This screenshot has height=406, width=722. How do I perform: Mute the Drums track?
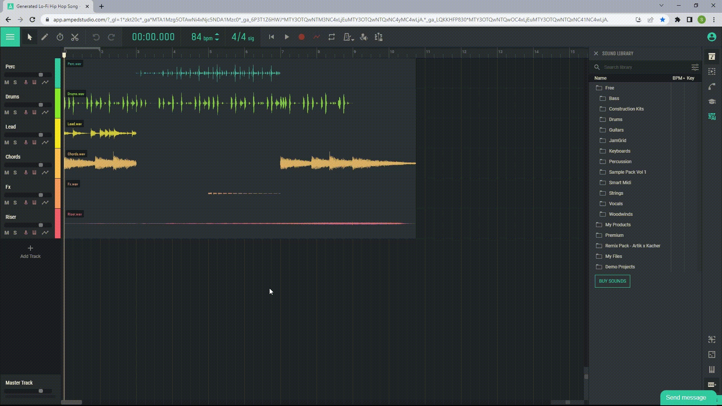6,112
